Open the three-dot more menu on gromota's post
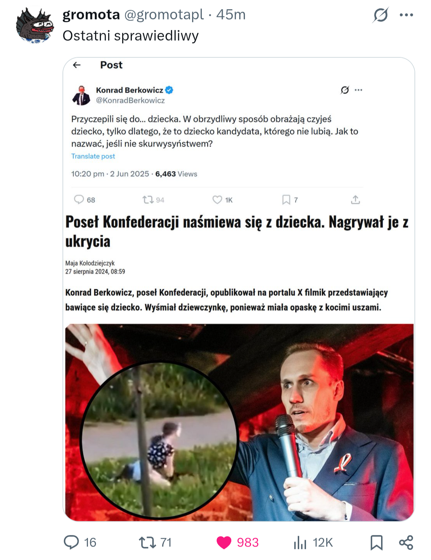 click(406, 15)
